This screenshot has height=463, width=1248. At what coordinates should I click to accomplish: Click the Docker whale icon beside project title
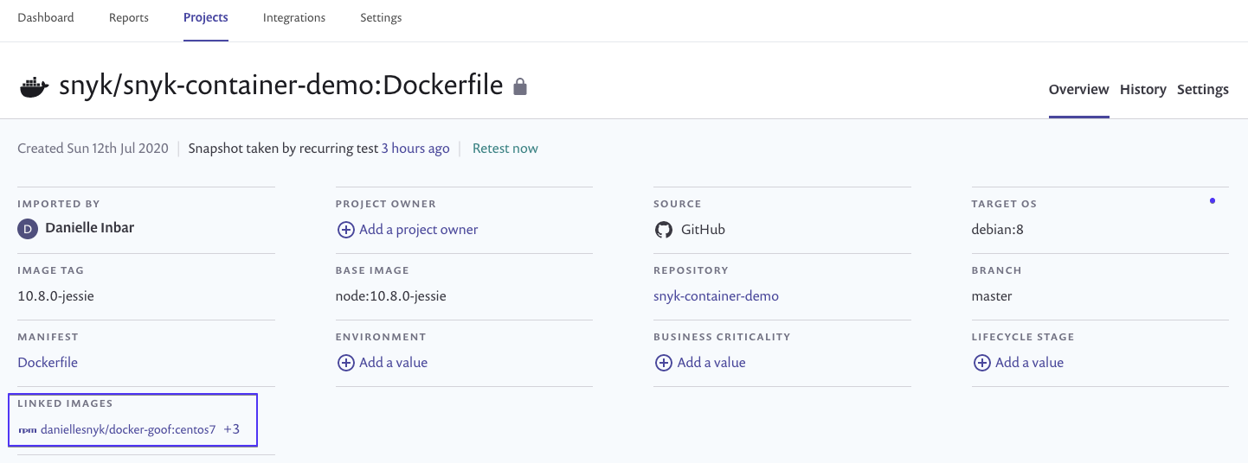pos(35,86)
